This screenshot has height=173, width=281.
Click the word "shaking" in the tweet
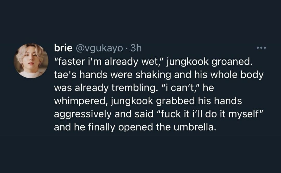[x=153, y=75]
